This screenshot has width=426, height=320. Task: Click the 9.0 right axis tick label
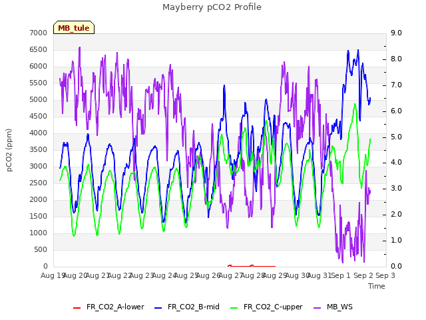(x=396, y=33)
